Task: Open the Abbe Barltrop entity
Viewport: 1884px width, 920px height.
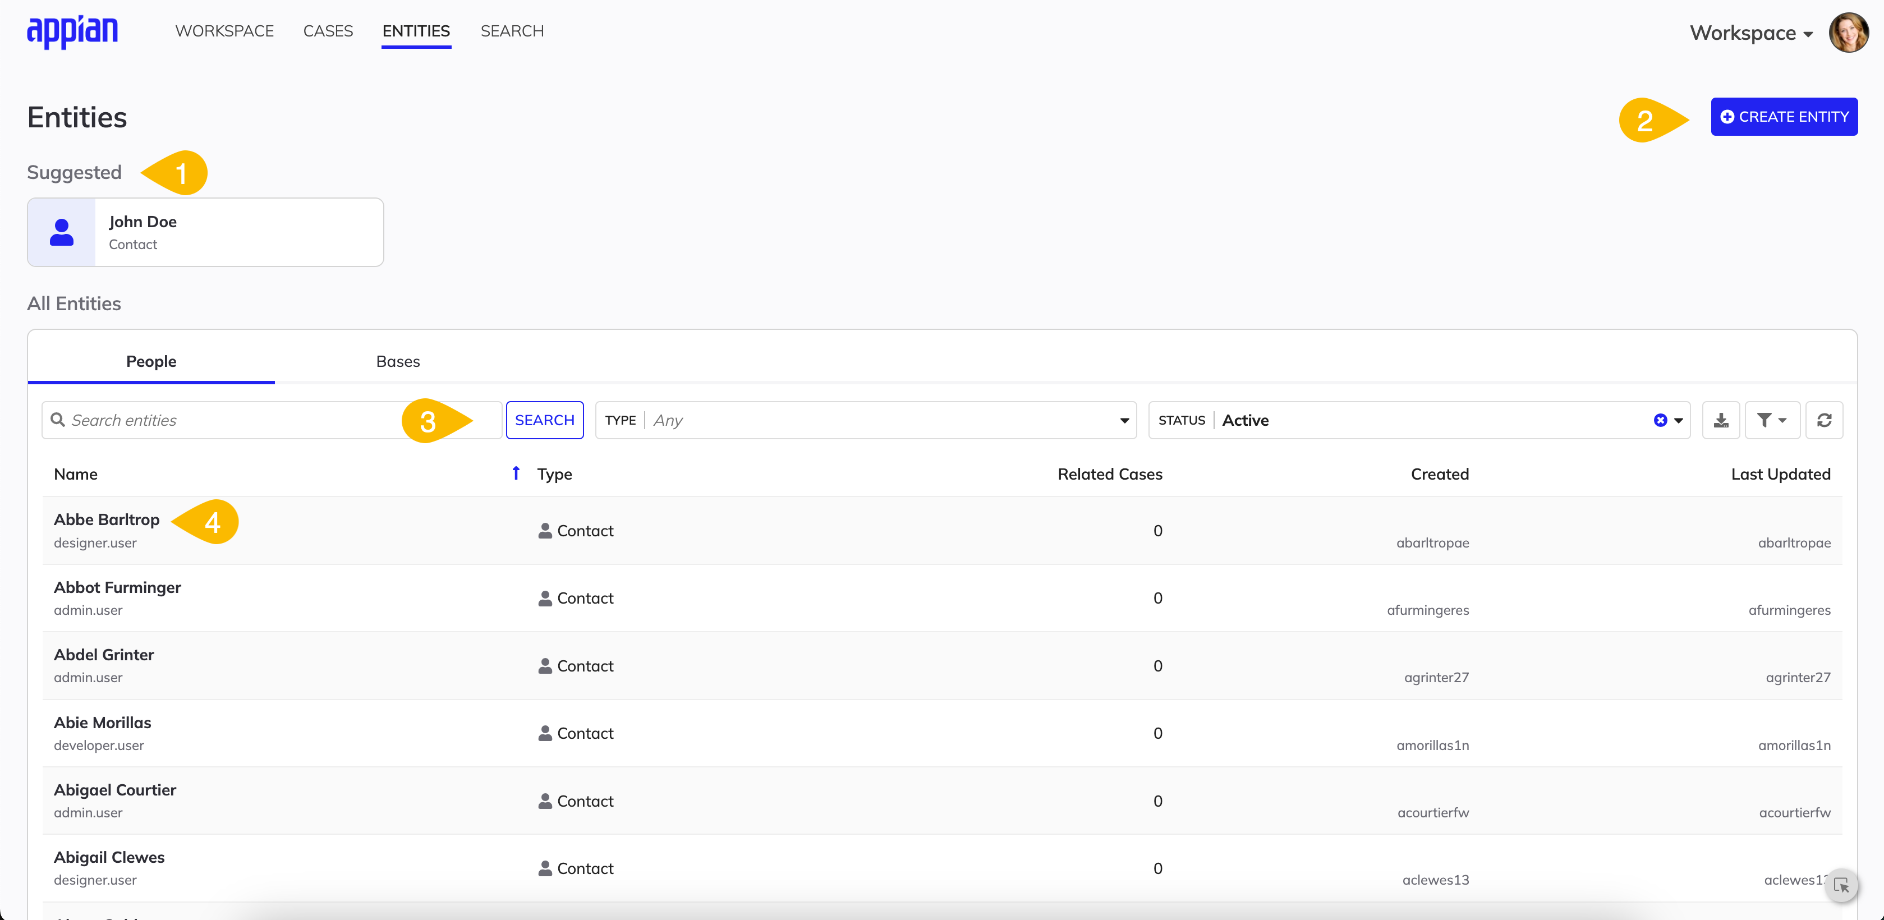Action: [x=107, y=519]
